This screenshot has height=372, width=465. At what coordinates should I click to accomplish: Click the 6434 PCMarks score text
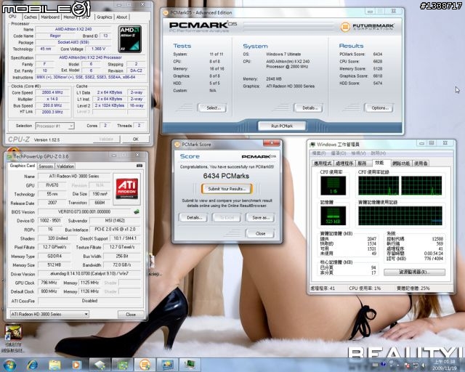tap(226, 176)
